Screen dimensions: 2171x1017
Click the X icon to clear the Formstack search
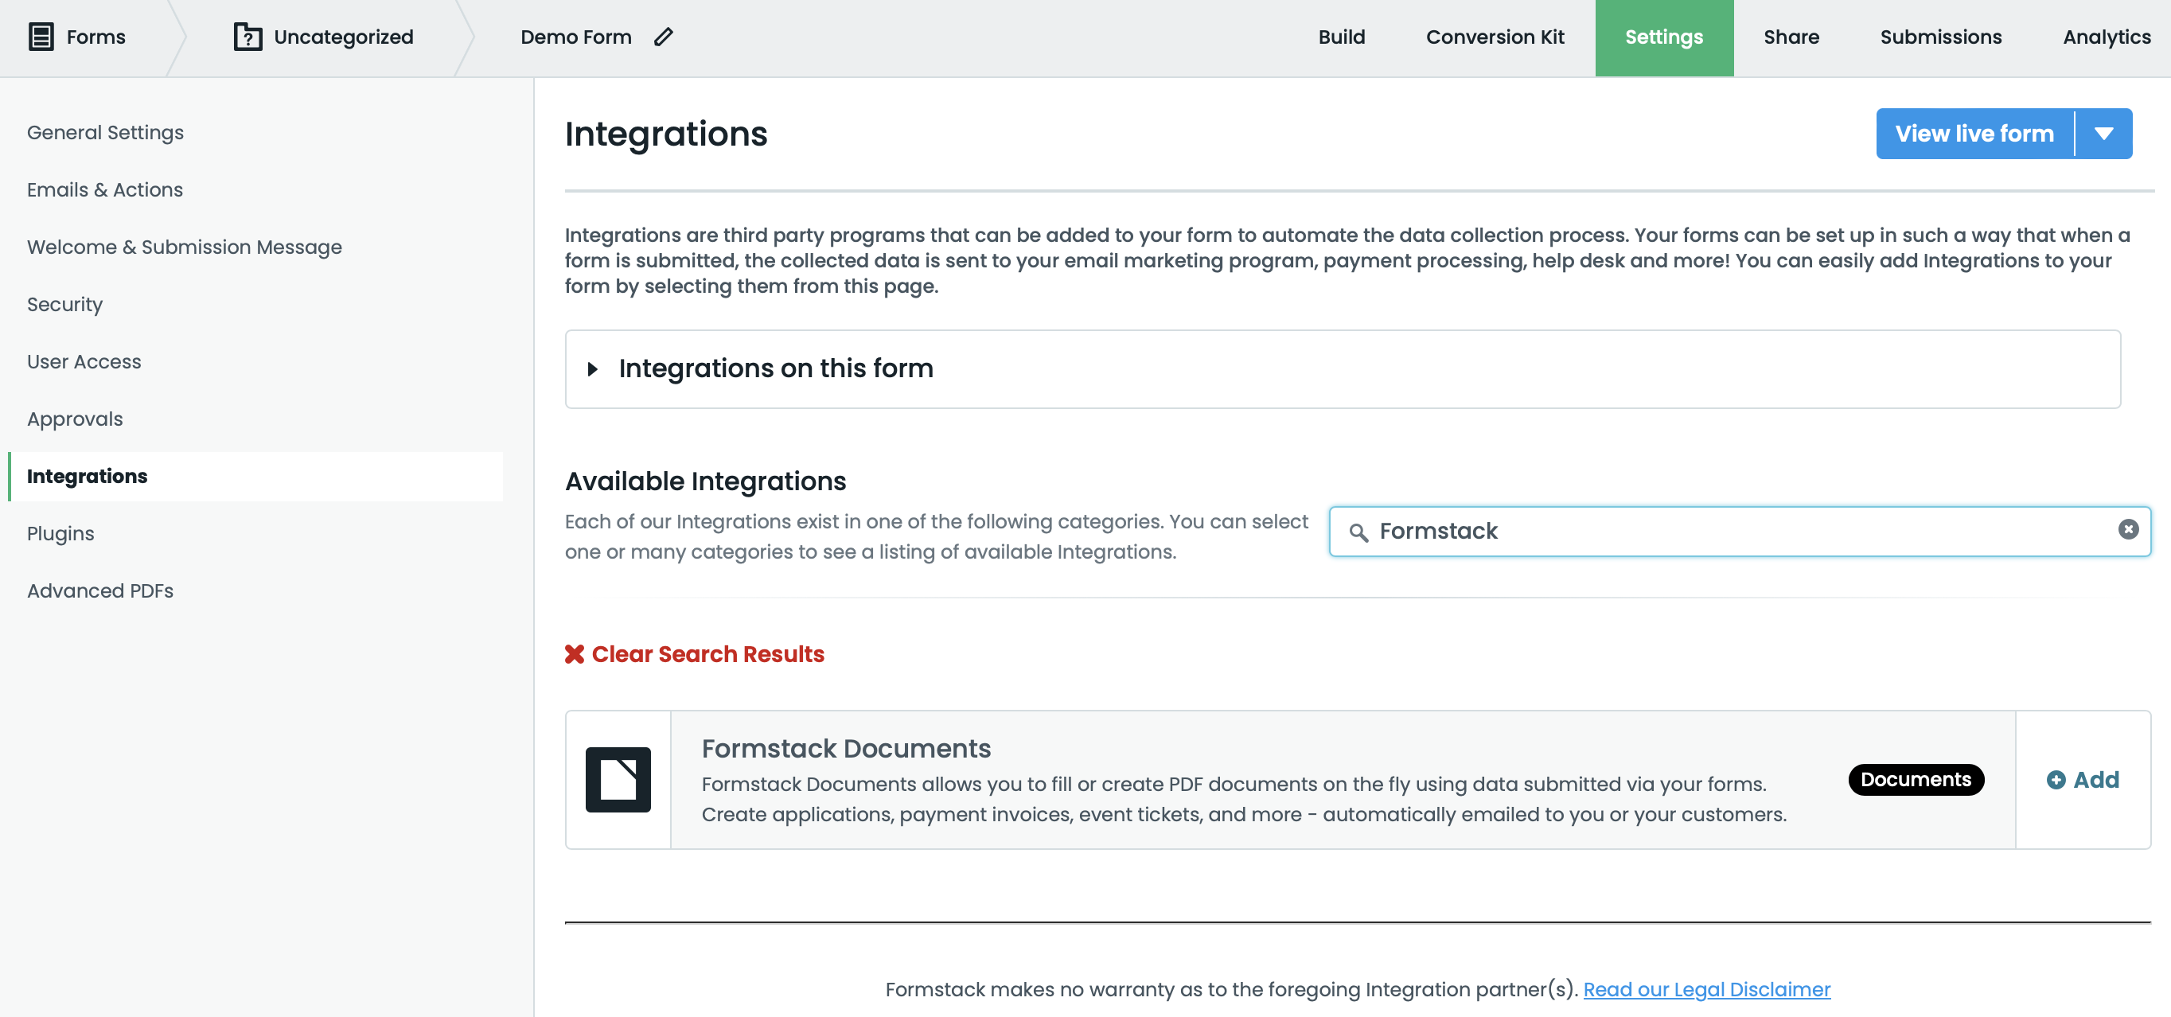click(x=2129, y=529)
